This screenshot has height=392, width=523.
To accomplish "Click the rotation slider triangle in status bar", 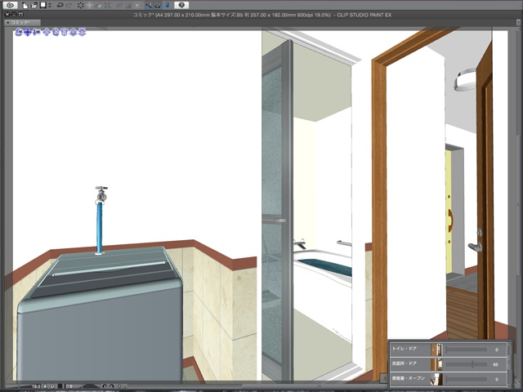I will (91, 386).
